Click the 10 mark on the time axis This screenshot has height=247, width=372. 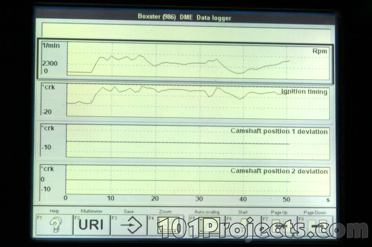tap(110, 198)
